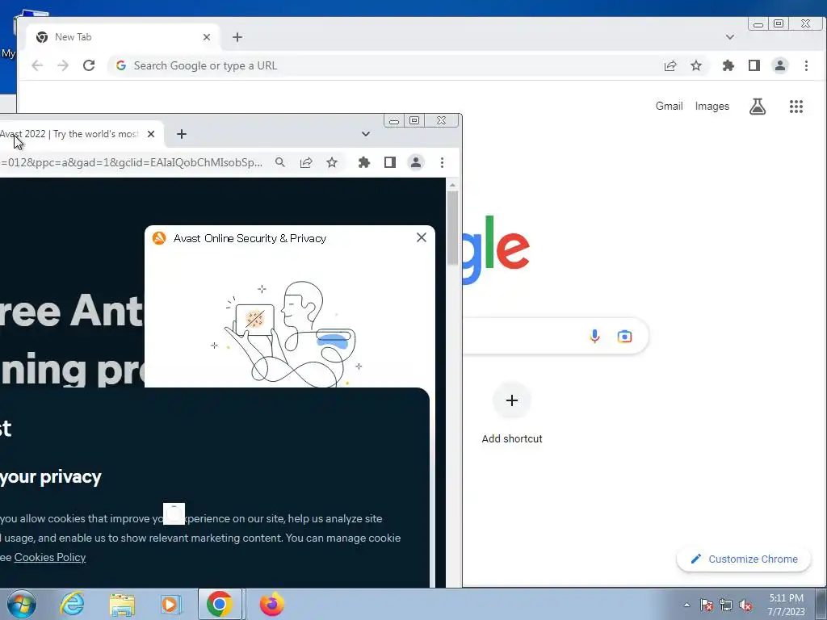The width and height of the screenshot is (827, 620).
Task: Open Chrome three-dot menu in New Tab window
Action: coord(806,65)
